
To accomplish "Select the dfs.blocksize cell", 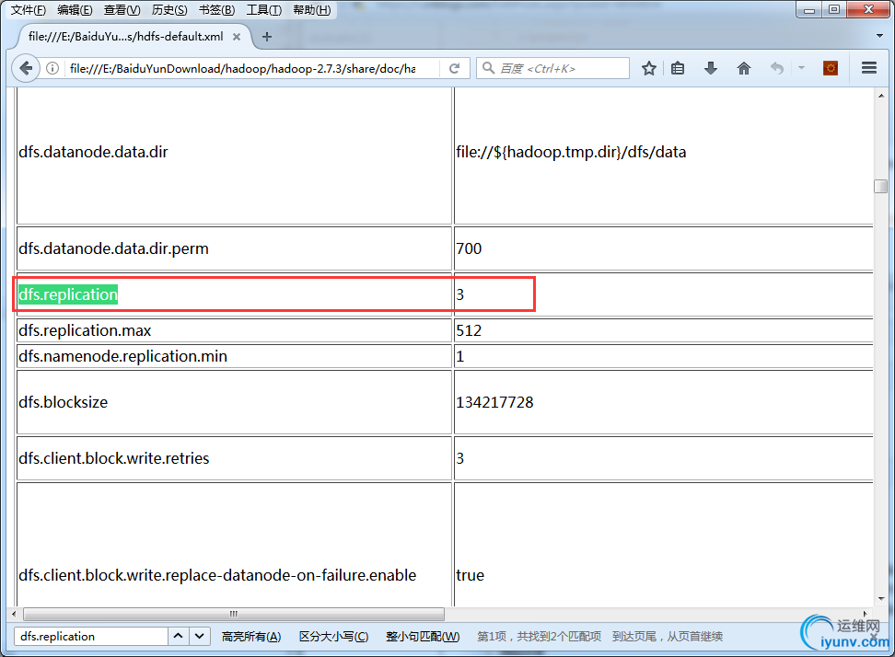I will 234,402.
